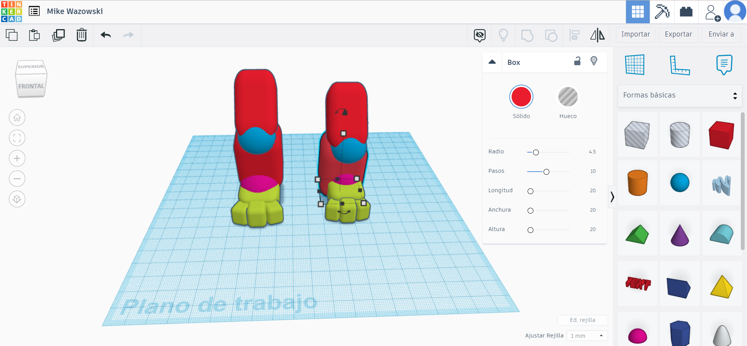Switch to 3D design grid view
The width and height of the screenshot is (747, 346).
(x=638, y=12)
